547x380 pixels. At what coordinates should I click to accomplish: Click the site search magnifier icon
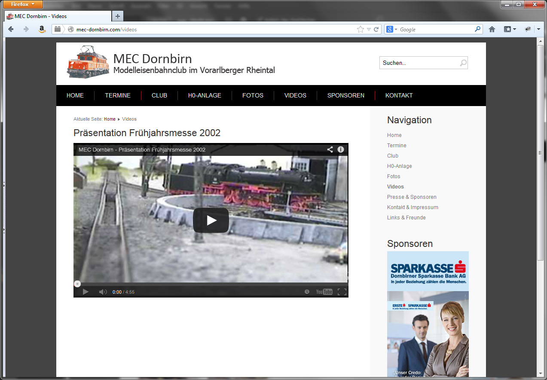[x=463, y=63]
